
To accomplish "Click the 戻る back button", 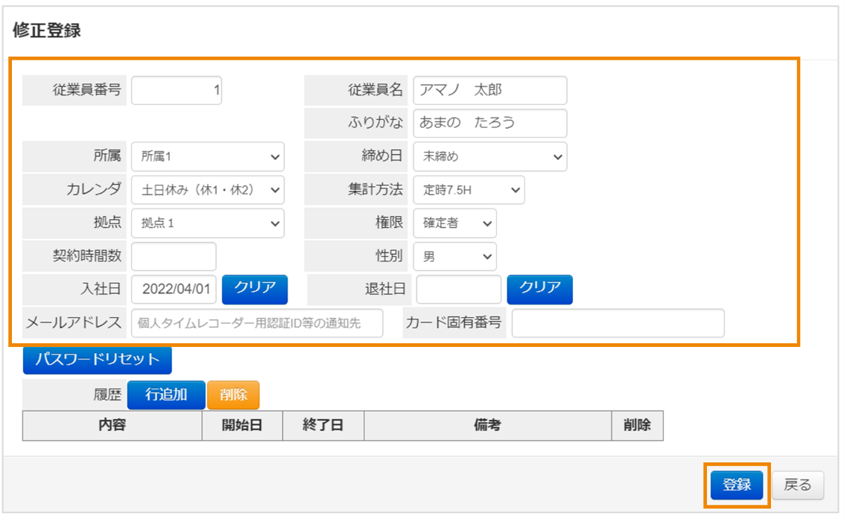I will point(798,484).
